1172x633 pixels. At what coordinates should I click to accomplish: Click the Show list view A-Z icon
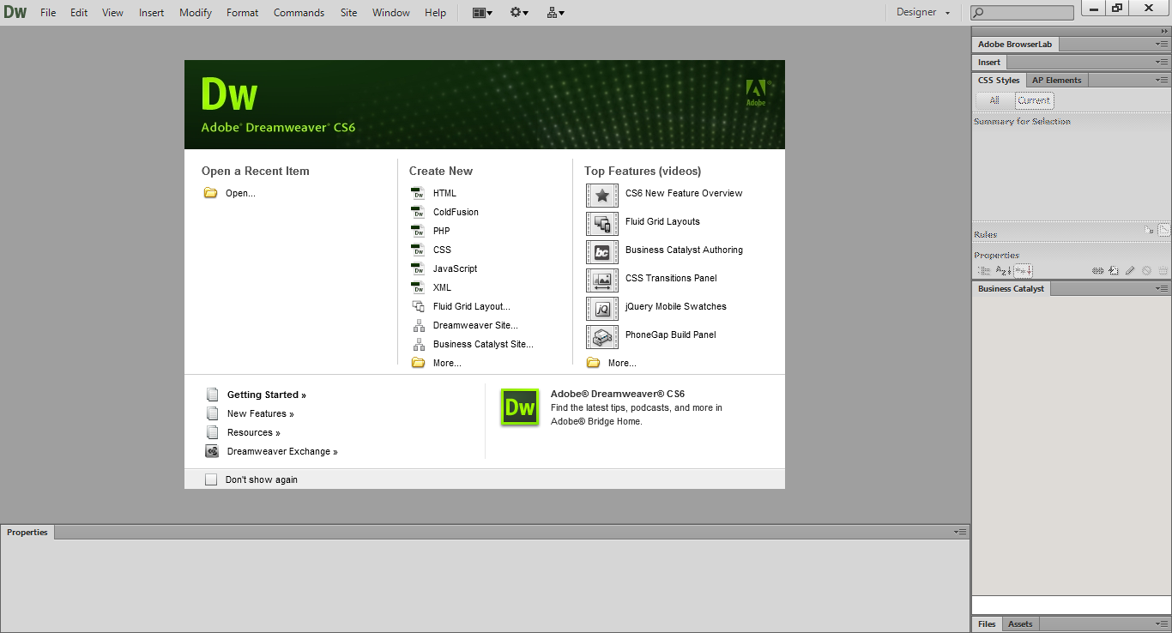1003,270
